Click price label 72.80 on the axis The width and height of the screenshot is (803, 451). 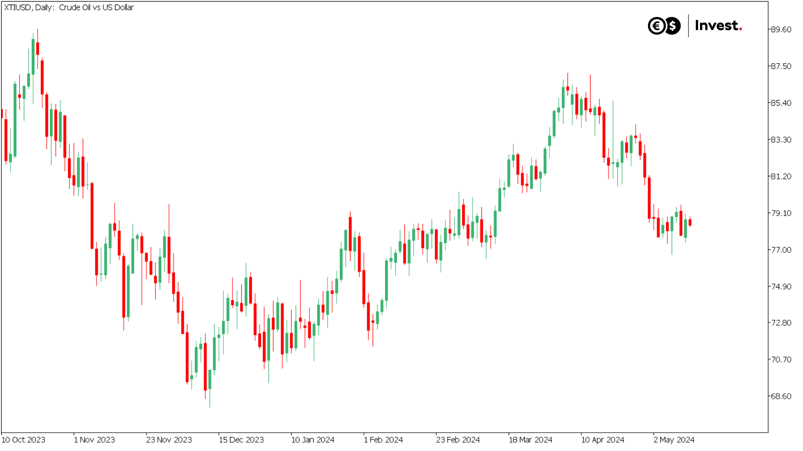[x=781, y=323]
